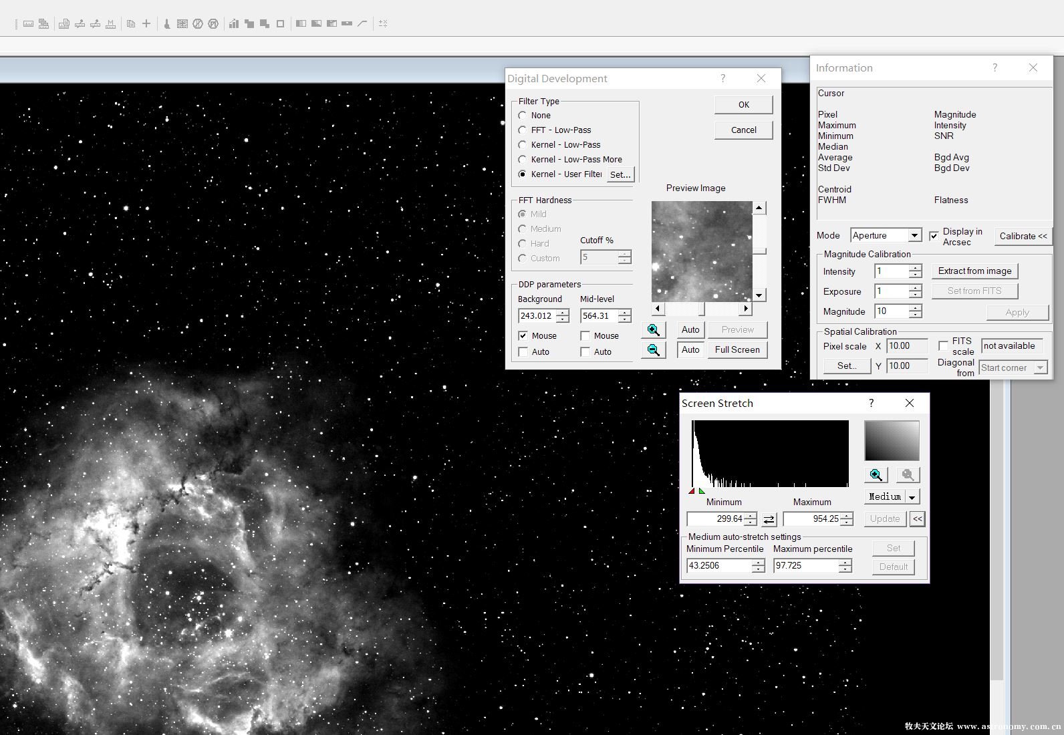Screen dimensions: 1064x735
Task: Click the Magnitude stepper arrows
Action: [916, 311]
